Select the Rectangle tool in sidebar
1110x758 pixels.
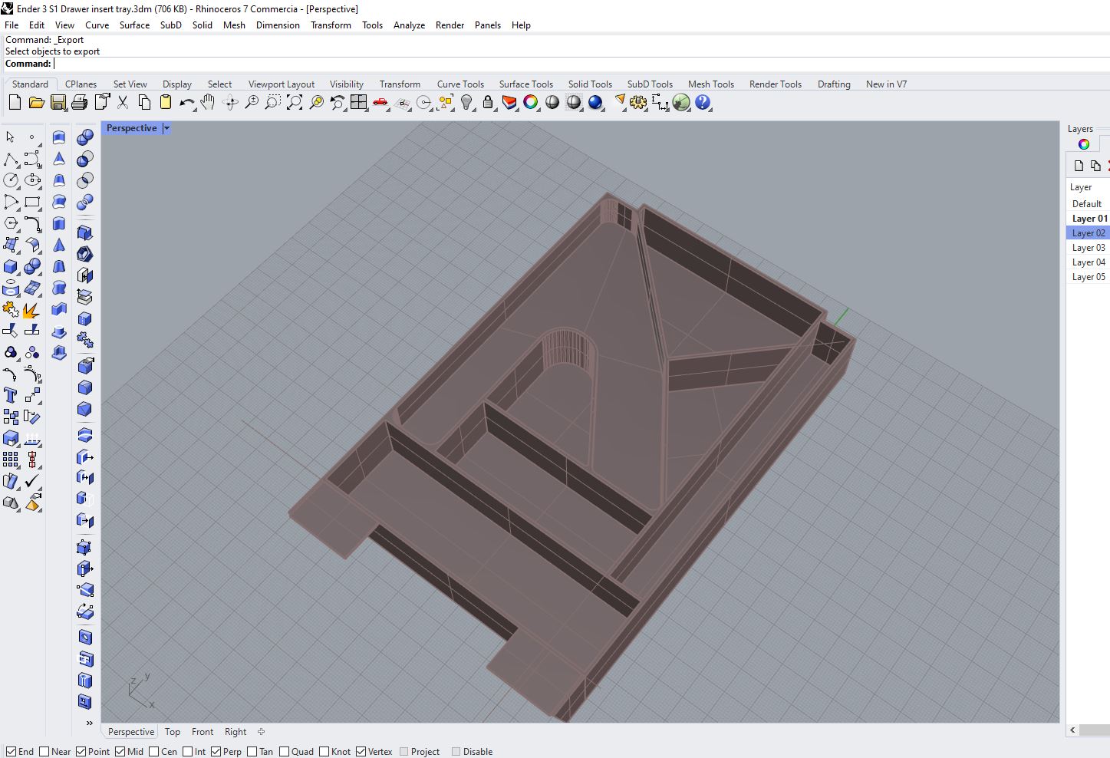tap(32, 202)
